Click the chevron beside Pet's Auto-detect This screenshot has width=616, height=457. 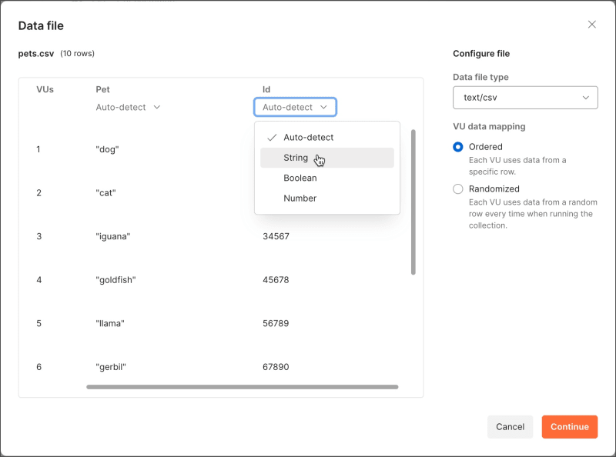coord(157,108)
